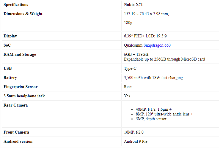The image size is (220, 149).
Task: Click the 6GB + 128GB storage text
Action: [x=136, y=55]
